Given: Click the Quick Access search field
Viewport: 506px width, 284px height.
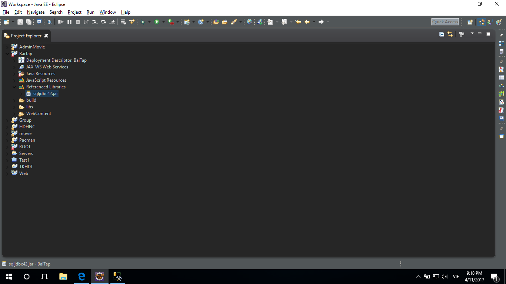Looking at the screenshot, I should (445, 22).
